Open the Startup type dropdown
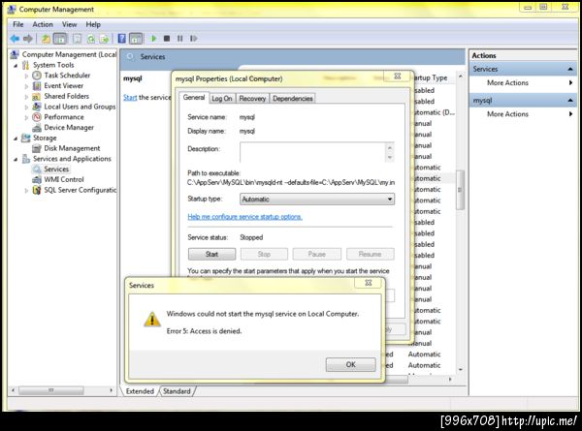582x431 pixels. (317, 199)
